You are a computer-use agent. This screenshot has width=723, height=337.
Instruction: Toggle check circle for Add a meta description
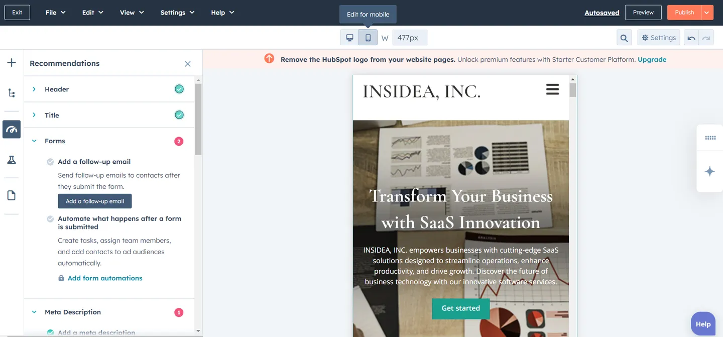[50, 332]
